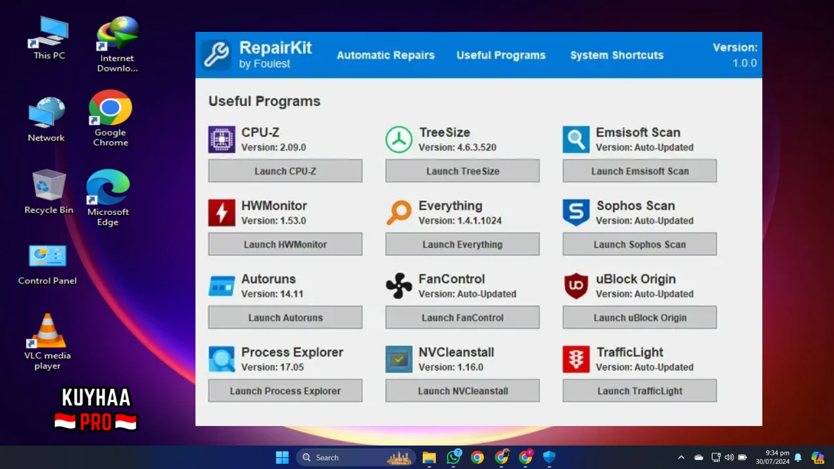Click the Emsisoft Scan magnifier icon
This screenshot has width=834, height=469.
coord(576,139)
